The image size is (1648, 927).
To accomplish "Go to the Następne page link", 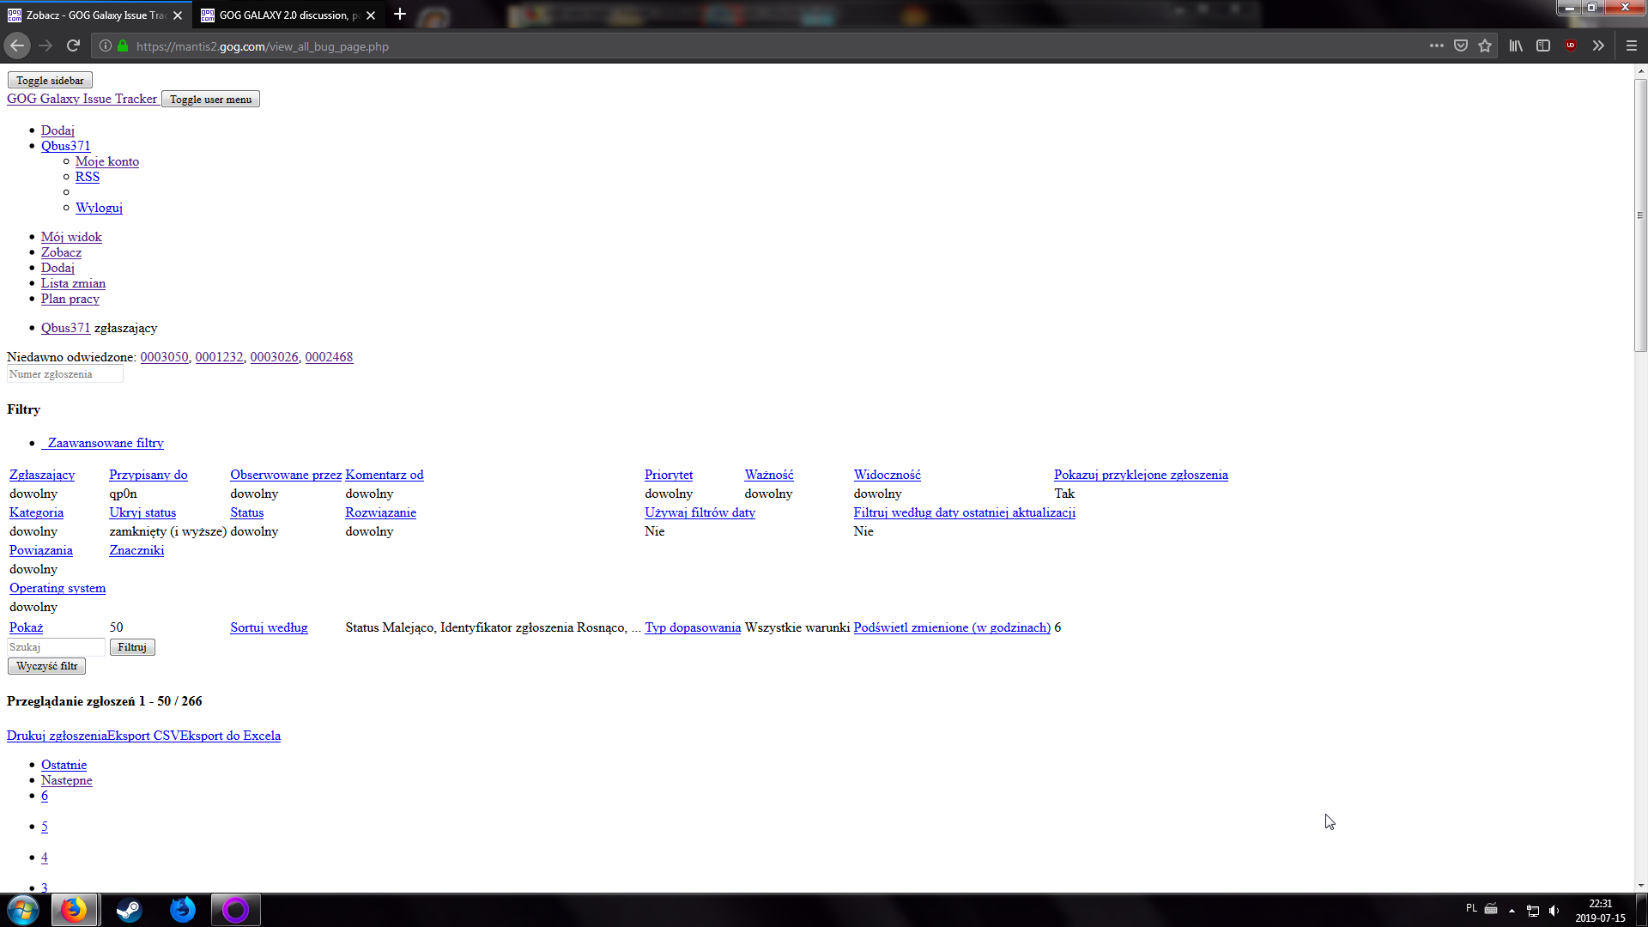I will 67,780.
